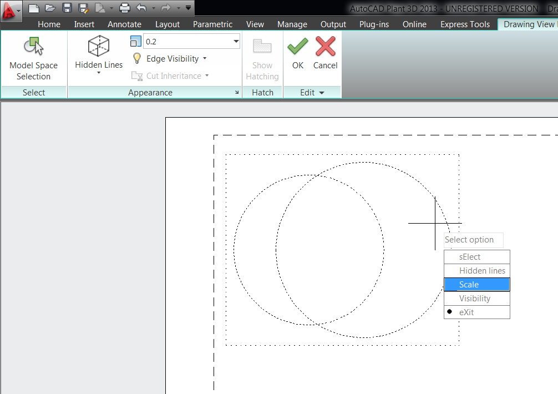Open the scale list dropdown arrow
The height and width of the screenshot is (394, 558).
pos(236,42)
